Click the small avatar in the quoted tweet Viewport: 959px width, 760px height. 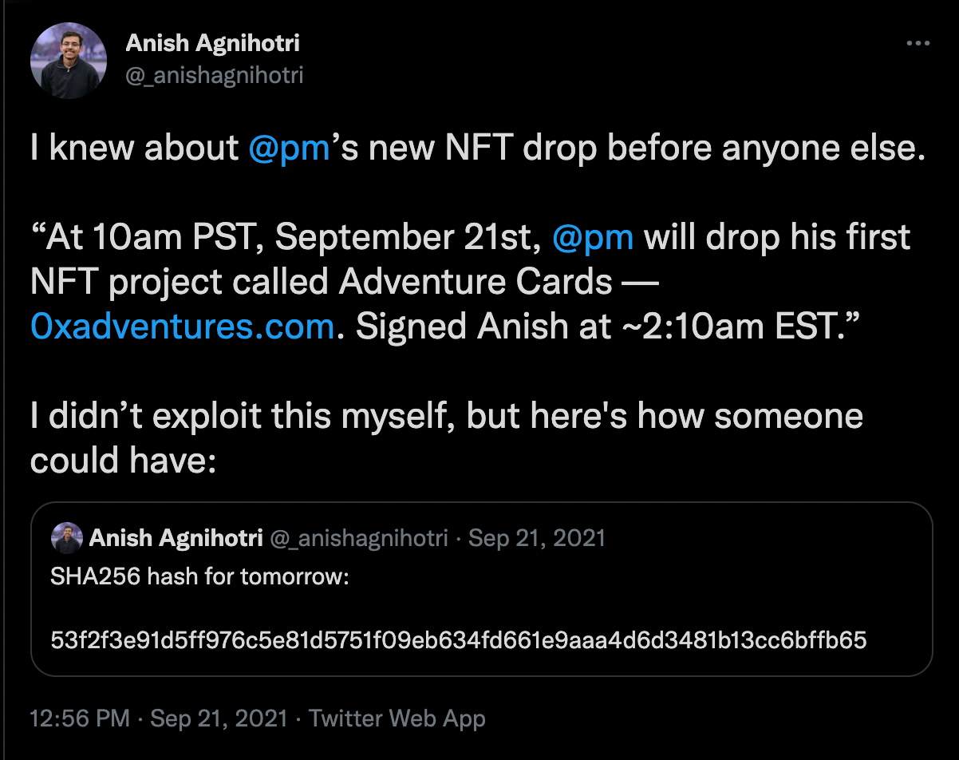[66, 539]
